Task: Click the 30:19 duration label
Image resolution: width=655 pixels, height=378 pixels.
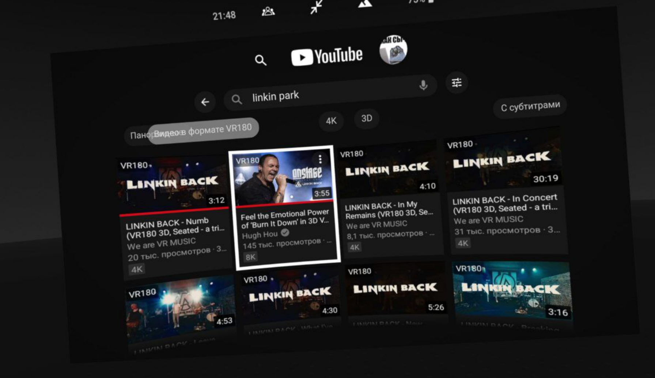Action: tap(545, 179)
